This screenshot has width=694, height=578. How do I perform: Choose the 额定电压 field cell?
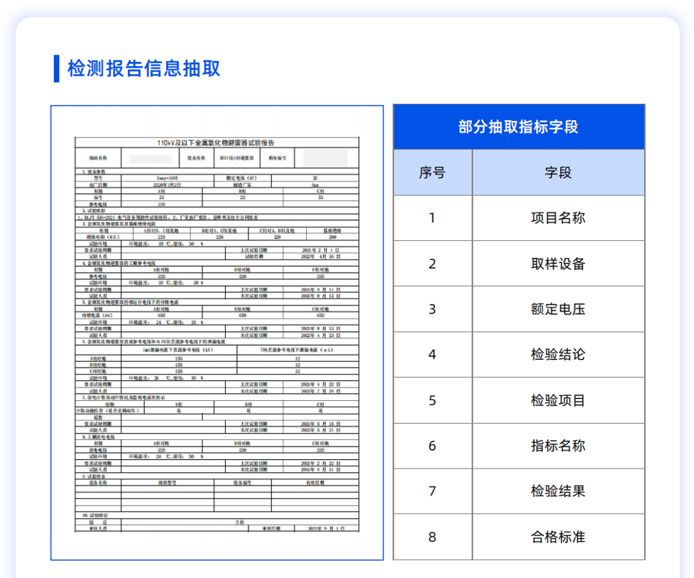(x=558, y=309)
